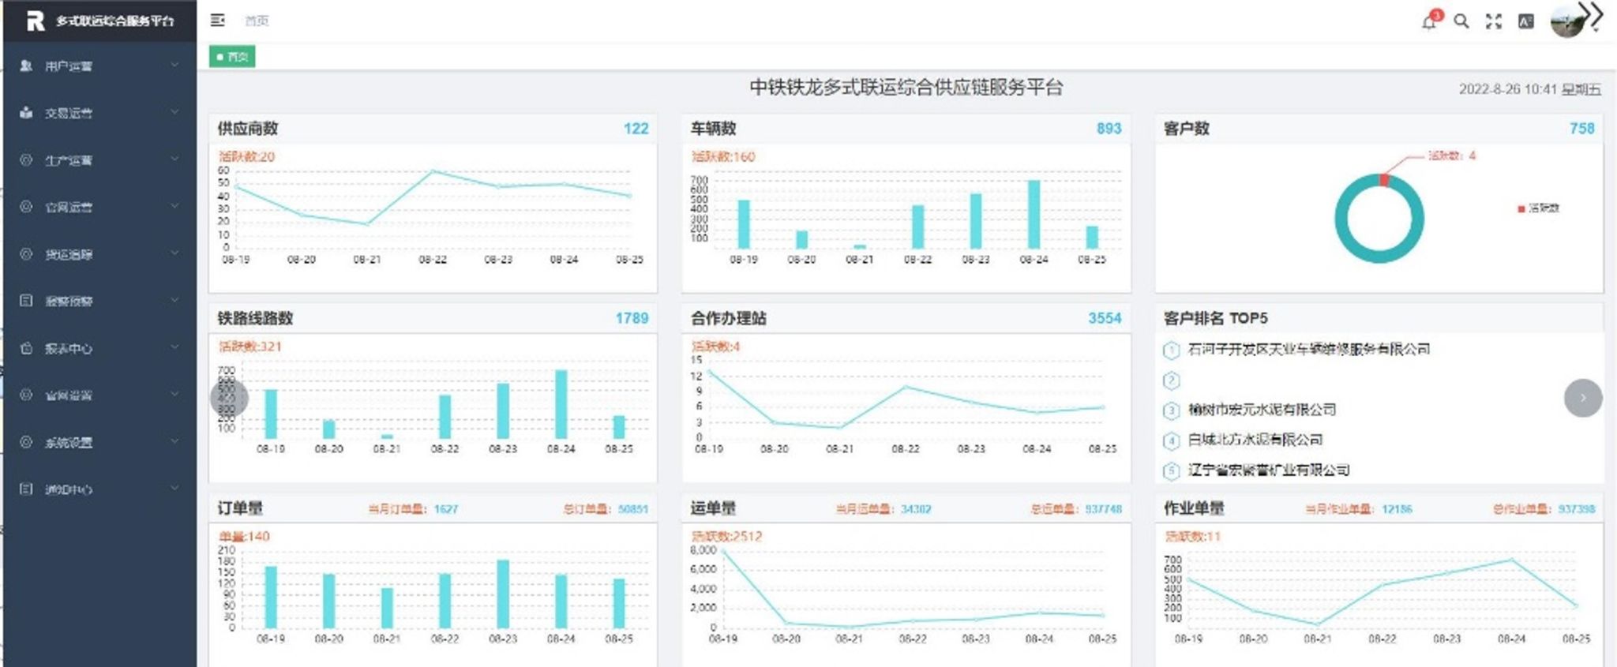Click the R platform logo
Image resolution: width=1617 pixels, height=667 pixels.
(x=36, y=21)
